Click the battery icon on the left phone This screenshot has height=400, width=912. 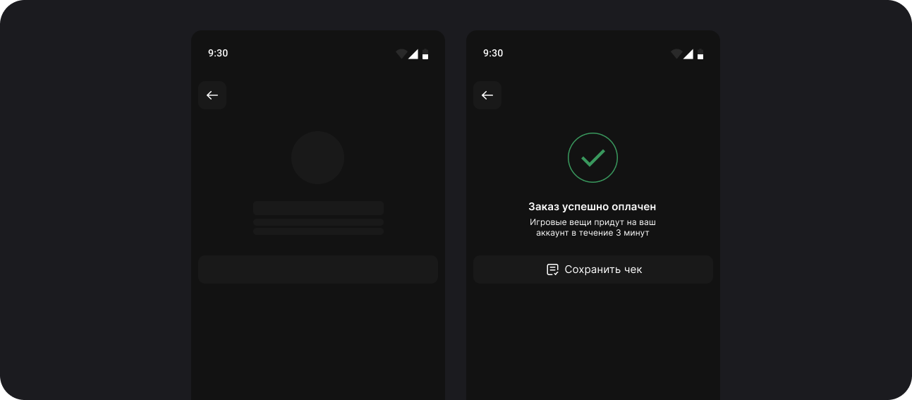click(425, 54)
